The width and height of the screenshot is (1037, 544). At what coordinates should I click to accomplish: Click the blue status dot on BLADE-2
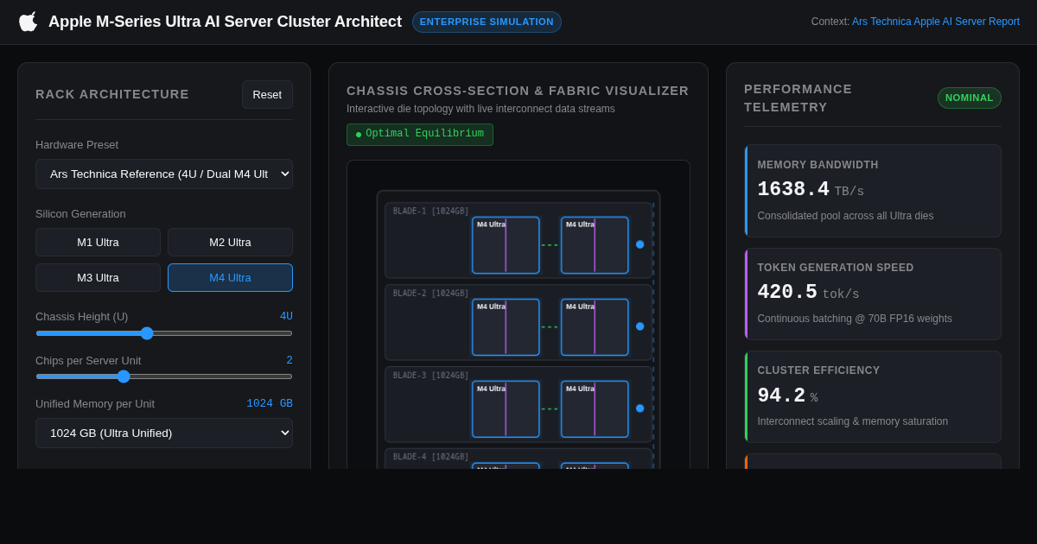[640, 326]
